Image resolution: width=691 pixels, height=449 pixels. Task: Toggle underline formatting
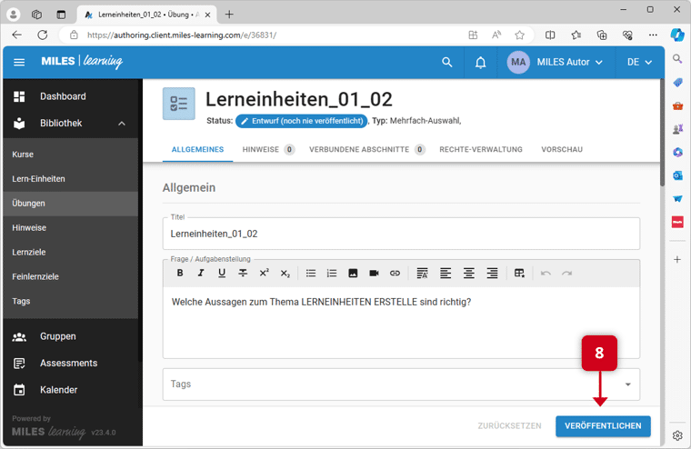click(222, 273)
